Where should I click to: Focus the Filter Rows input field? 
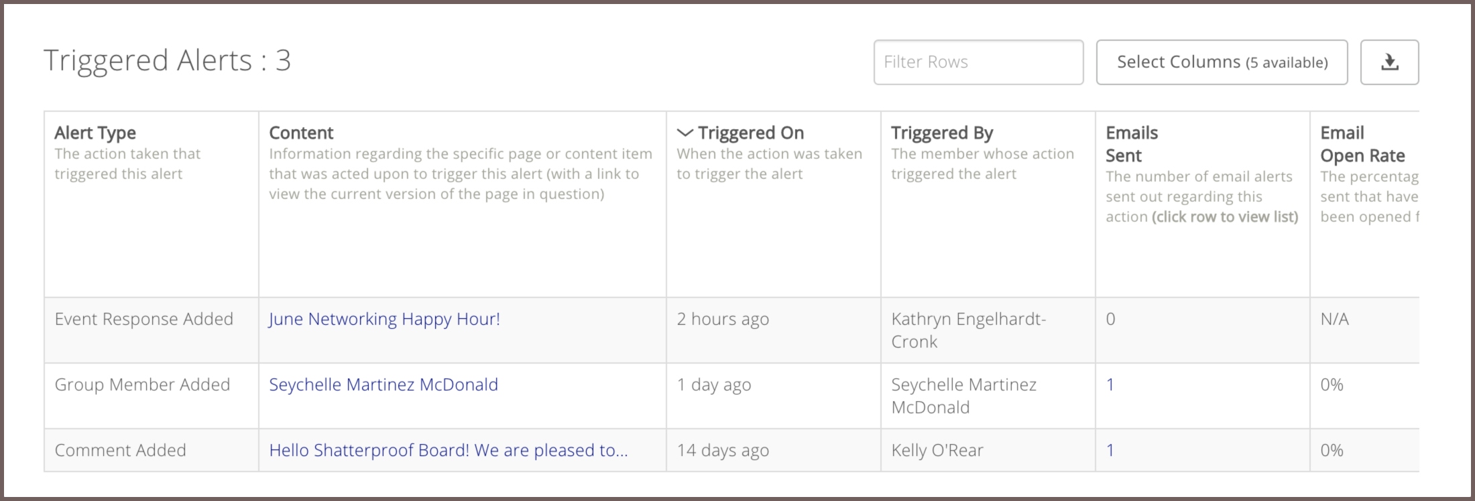[x=978, y=62]
